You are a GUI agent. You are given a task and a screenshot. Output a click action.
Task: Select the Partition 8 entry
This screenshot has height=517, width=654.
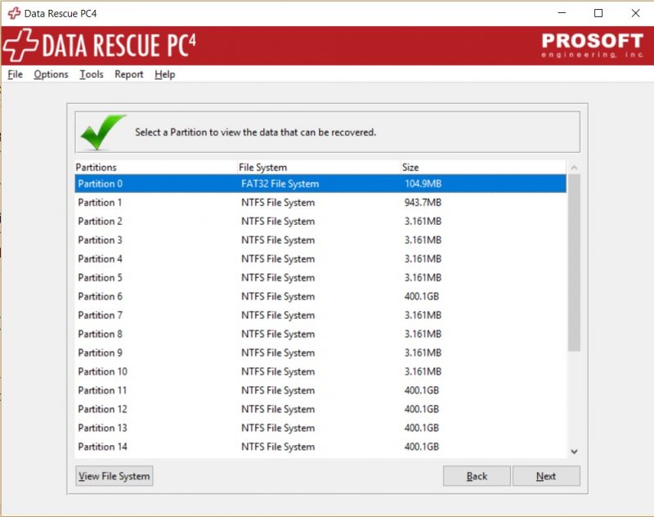[x=320, y=334]
